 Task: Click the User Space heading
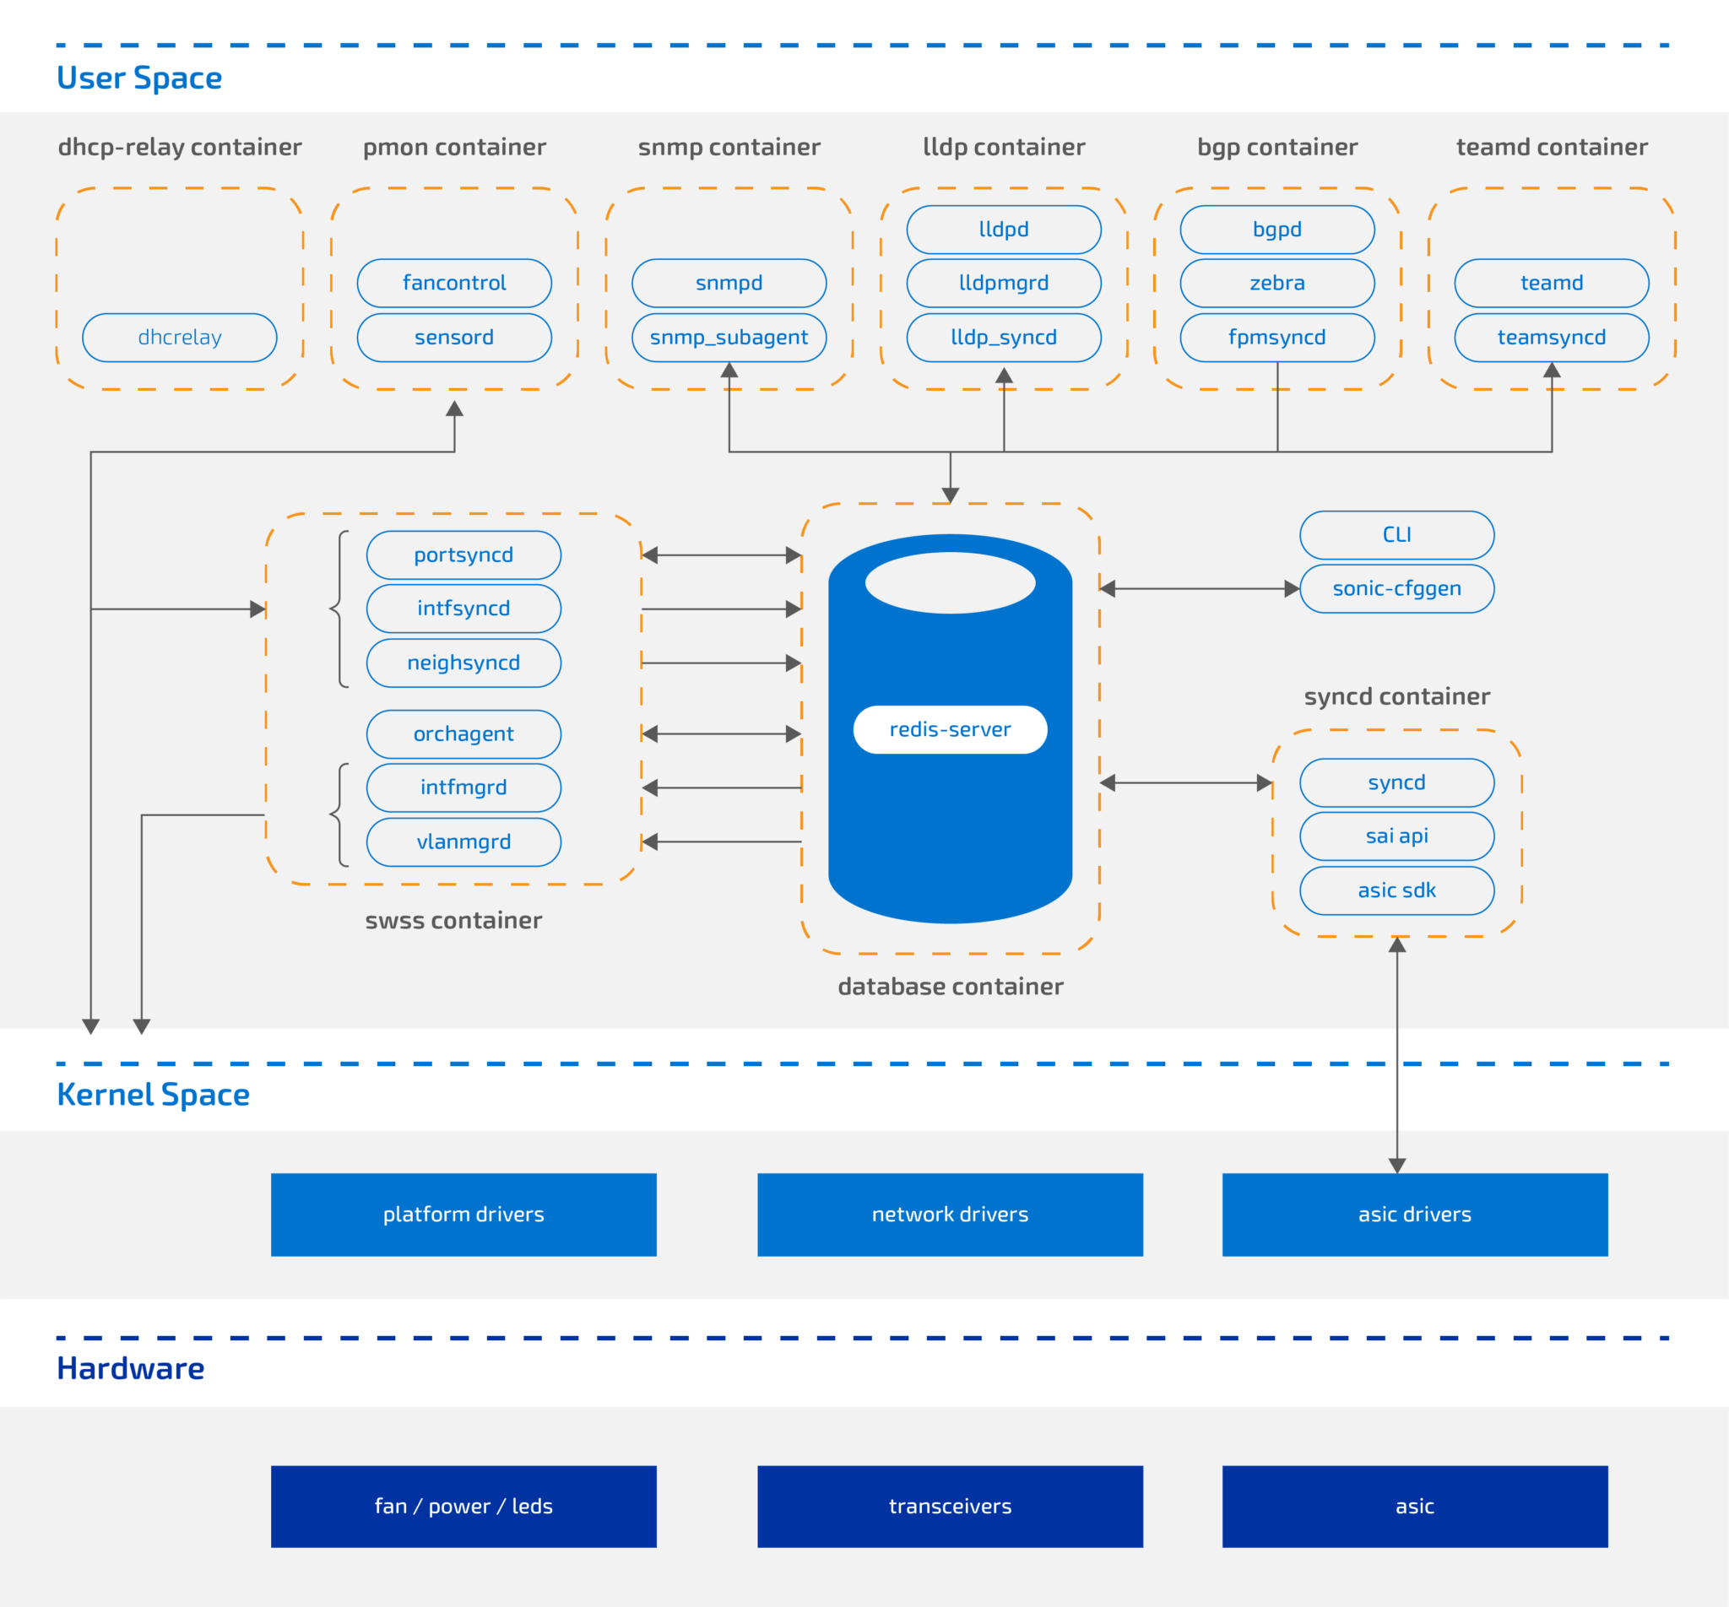click(139, 78)
